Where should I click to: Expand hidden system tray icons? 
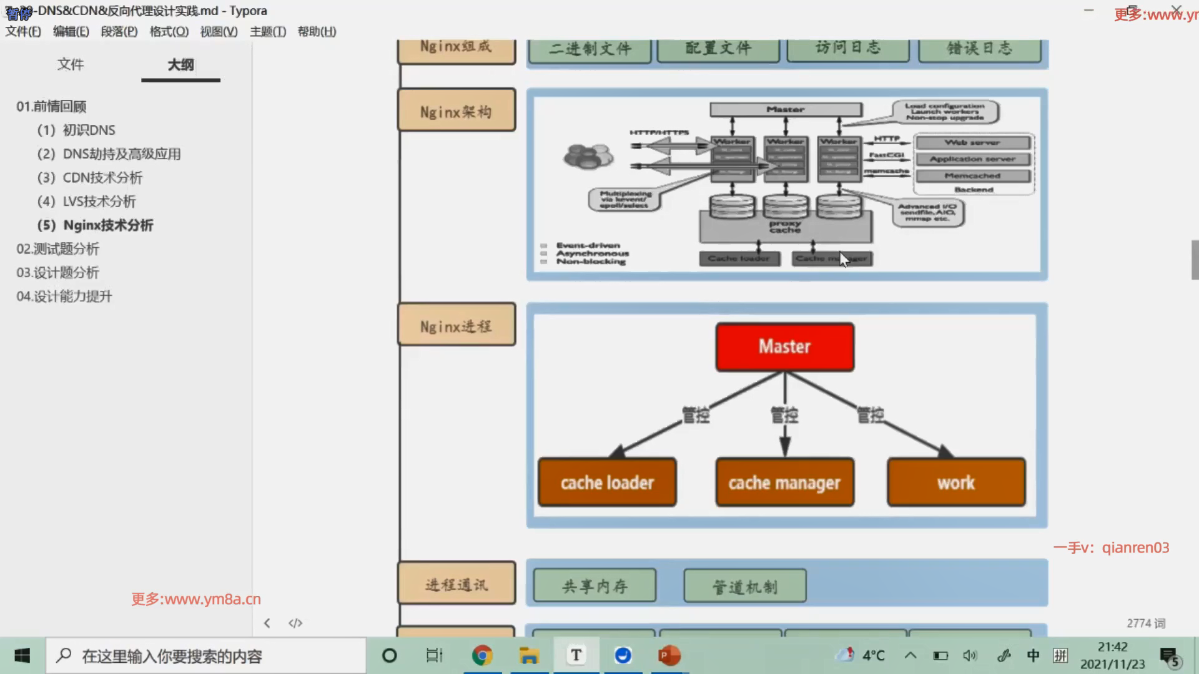pos(910,655)
